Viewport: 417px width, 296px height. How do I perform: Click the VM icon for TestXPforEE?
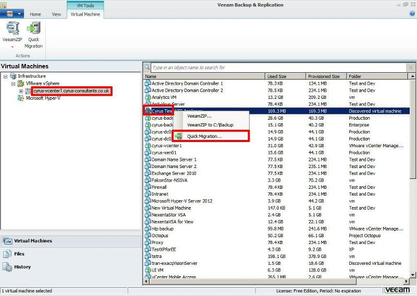[x=148, y=249]
